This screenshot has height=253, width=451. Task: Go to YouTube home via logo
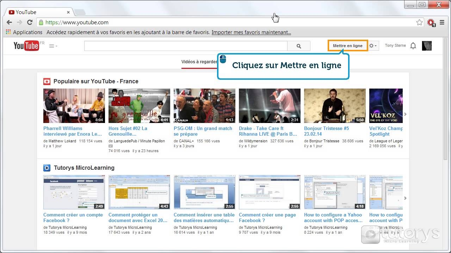[26, 46]
